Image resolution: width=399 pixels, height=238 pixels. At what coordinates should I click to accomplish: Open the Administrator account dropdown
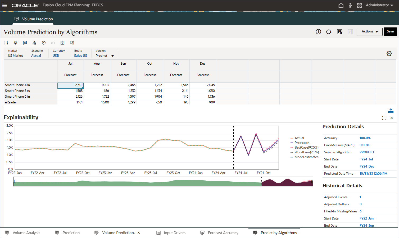pos(379,5)
